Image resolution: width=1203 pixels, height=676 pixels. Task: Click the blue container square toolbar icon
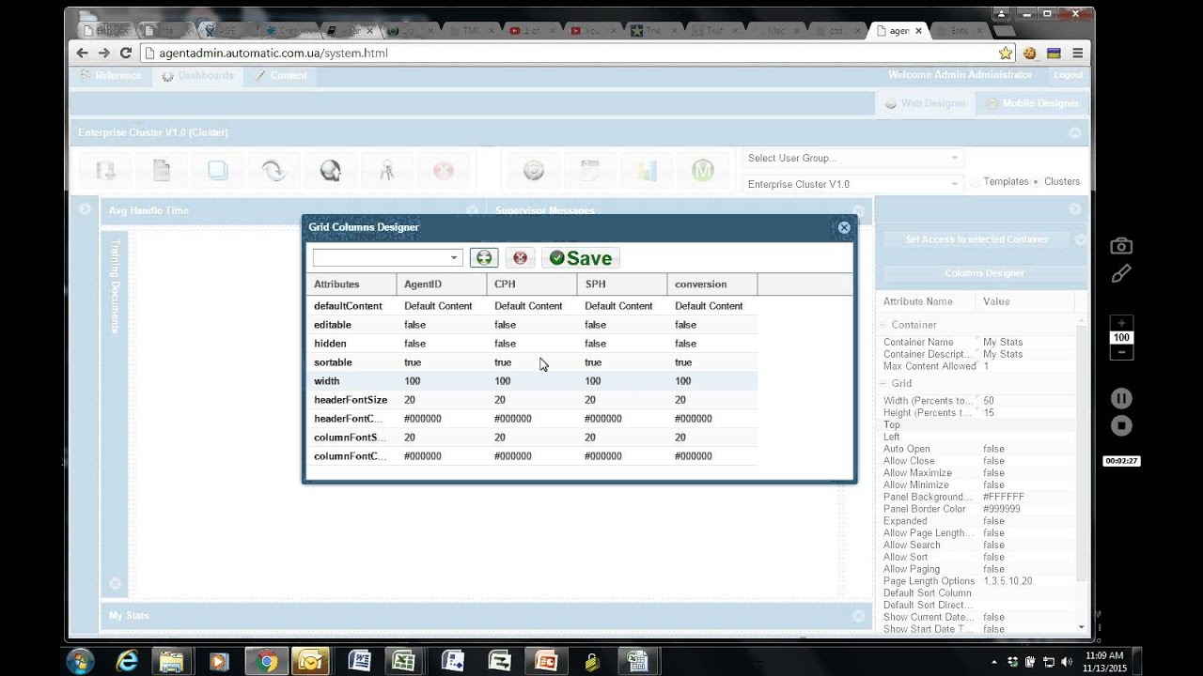[x=218, y=171]
